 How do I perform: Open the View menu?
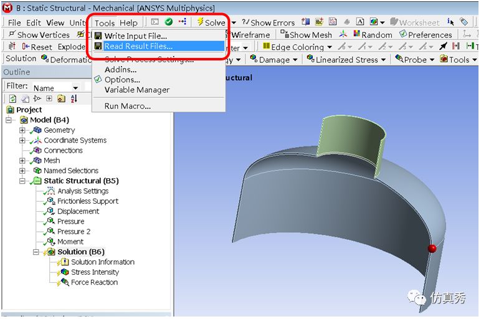(55, 22)
